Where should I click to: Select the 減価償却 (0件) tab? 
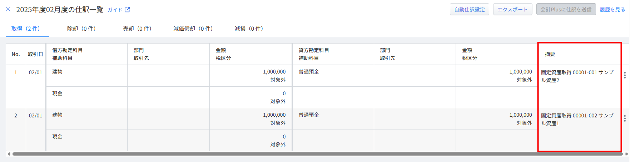coord(193,29)
